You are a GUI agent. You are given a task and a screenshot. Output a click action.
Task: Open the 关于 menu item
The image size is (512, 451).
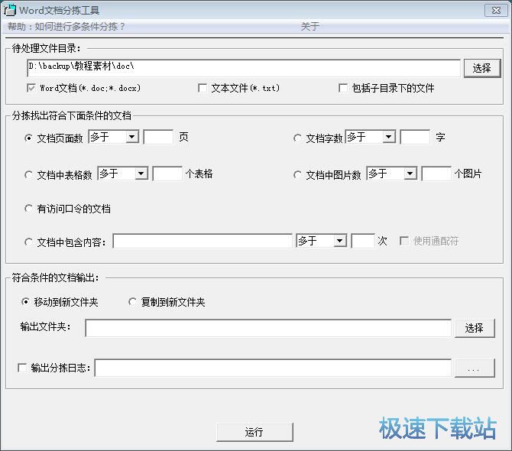pos(310,27)
